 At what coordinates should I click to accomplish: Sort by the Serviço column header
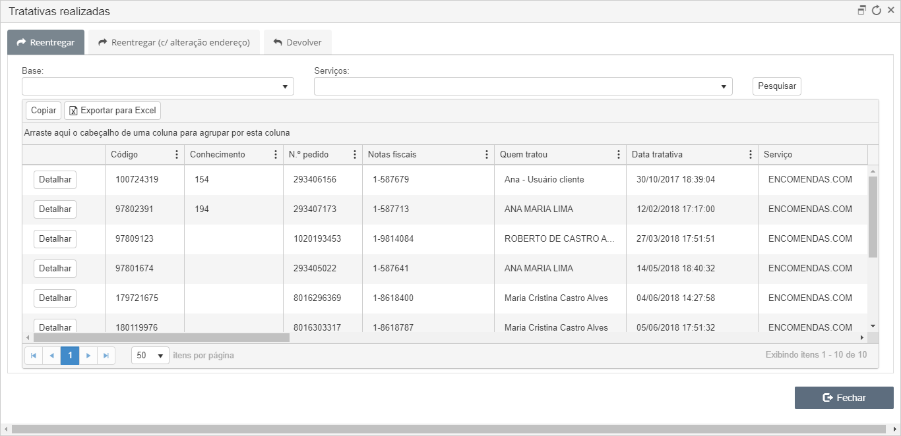[778, 155]
